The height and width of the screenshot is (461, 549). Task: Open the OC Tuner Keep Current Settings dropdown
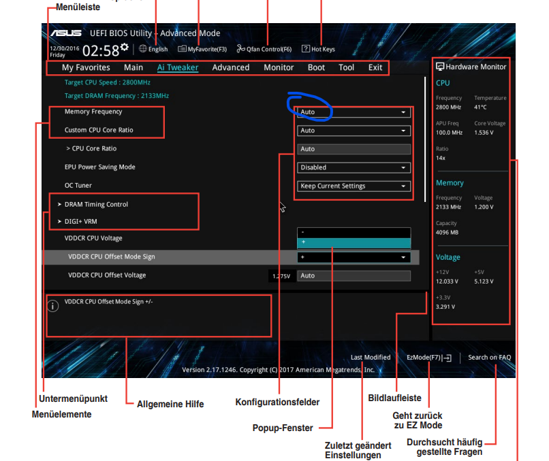(x=354, y=186)
